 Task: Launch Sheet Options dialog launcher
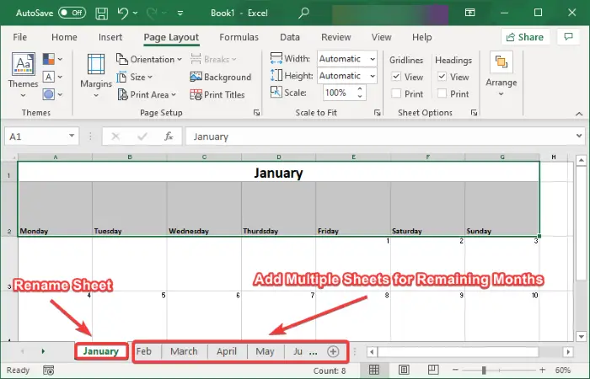pos(474,112)
